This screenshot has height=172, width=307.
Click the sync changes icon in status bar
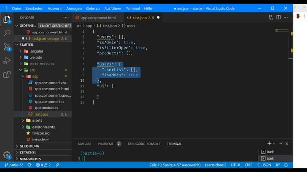coord(29,165)
